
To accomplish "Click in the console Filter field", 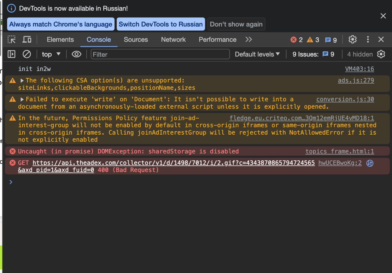I will point(160,54).
